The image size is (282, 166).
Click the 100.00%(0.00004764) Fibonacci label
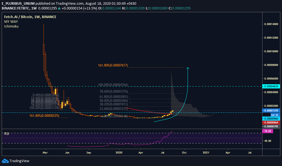(x=113, y=85)
